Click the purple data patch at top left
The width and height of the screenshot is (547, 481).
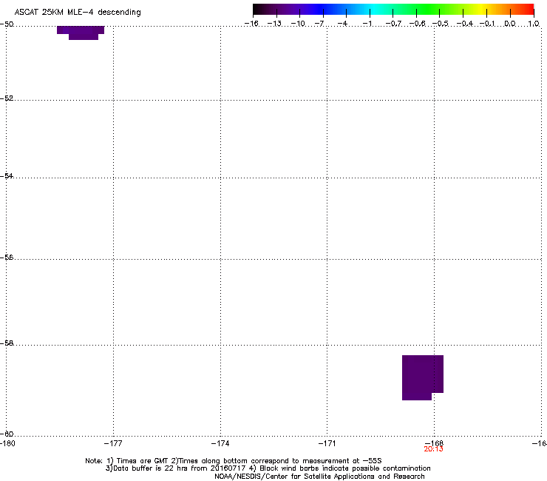(81, 33)
